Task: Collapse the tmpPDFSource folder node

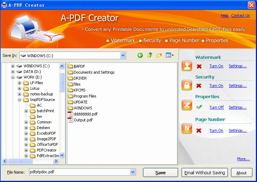Action: click(19, 100)
